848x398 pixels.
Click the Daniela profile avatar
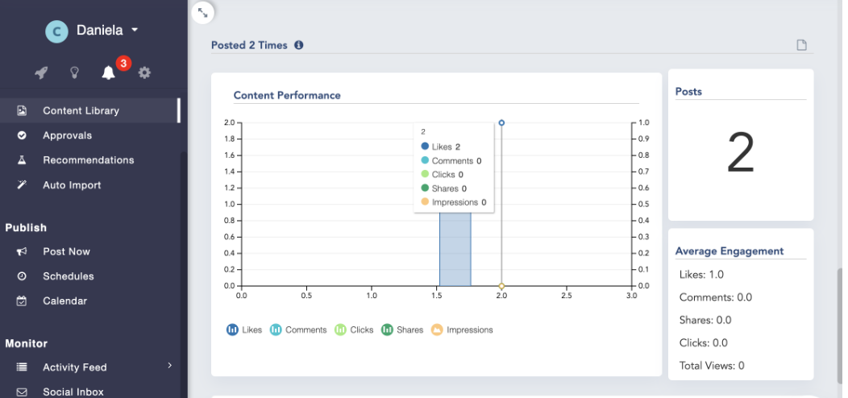56,31
